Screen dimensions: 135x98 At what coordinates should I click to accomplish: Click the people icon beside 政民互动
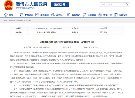69,15
